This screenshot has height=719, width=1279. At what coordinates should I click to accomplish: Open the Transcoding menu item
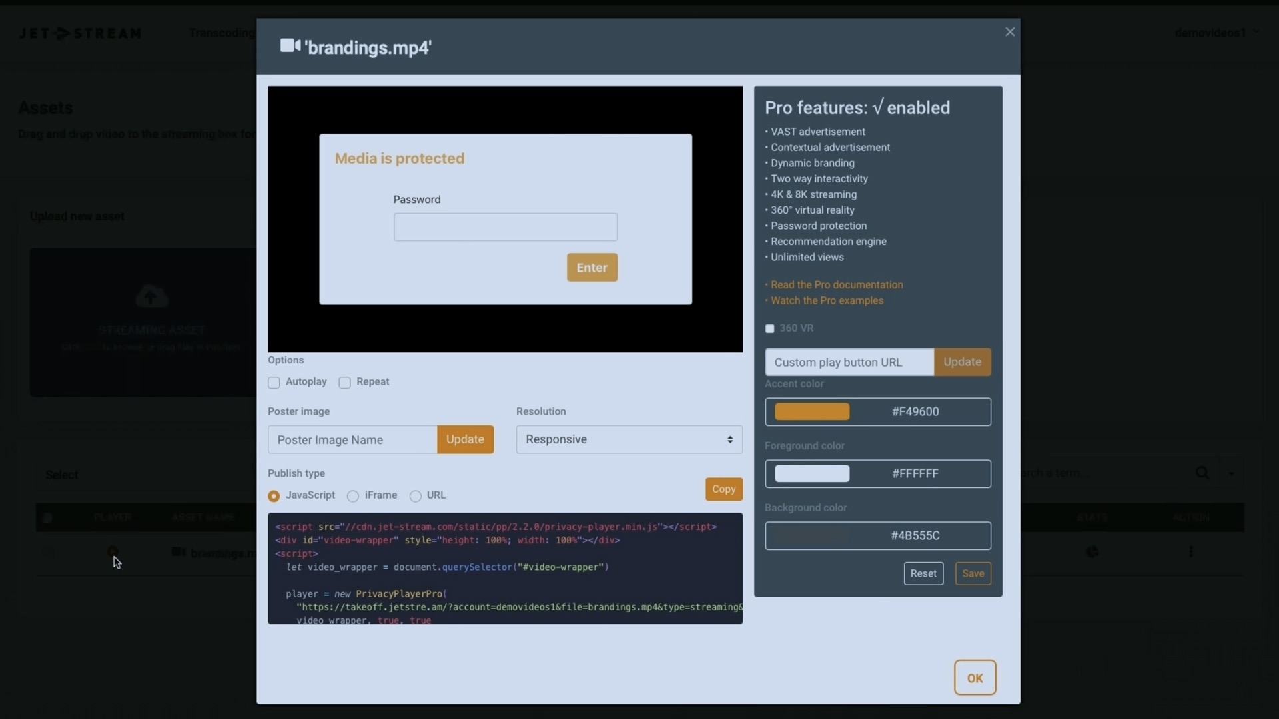coord(222,33)
